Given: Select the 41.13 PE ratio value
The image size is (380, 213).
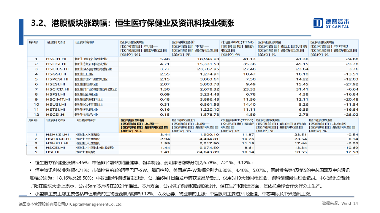Looking at the screenshot, I should click(x=249, y=59).
